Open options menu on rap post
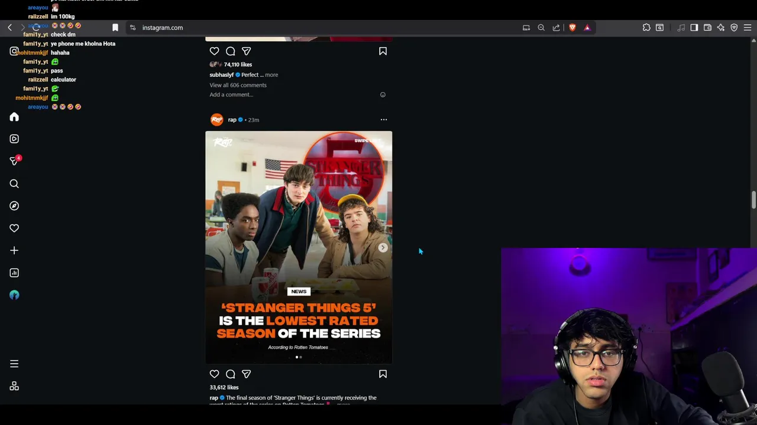The image size is (757, 425). pos(383,120)
